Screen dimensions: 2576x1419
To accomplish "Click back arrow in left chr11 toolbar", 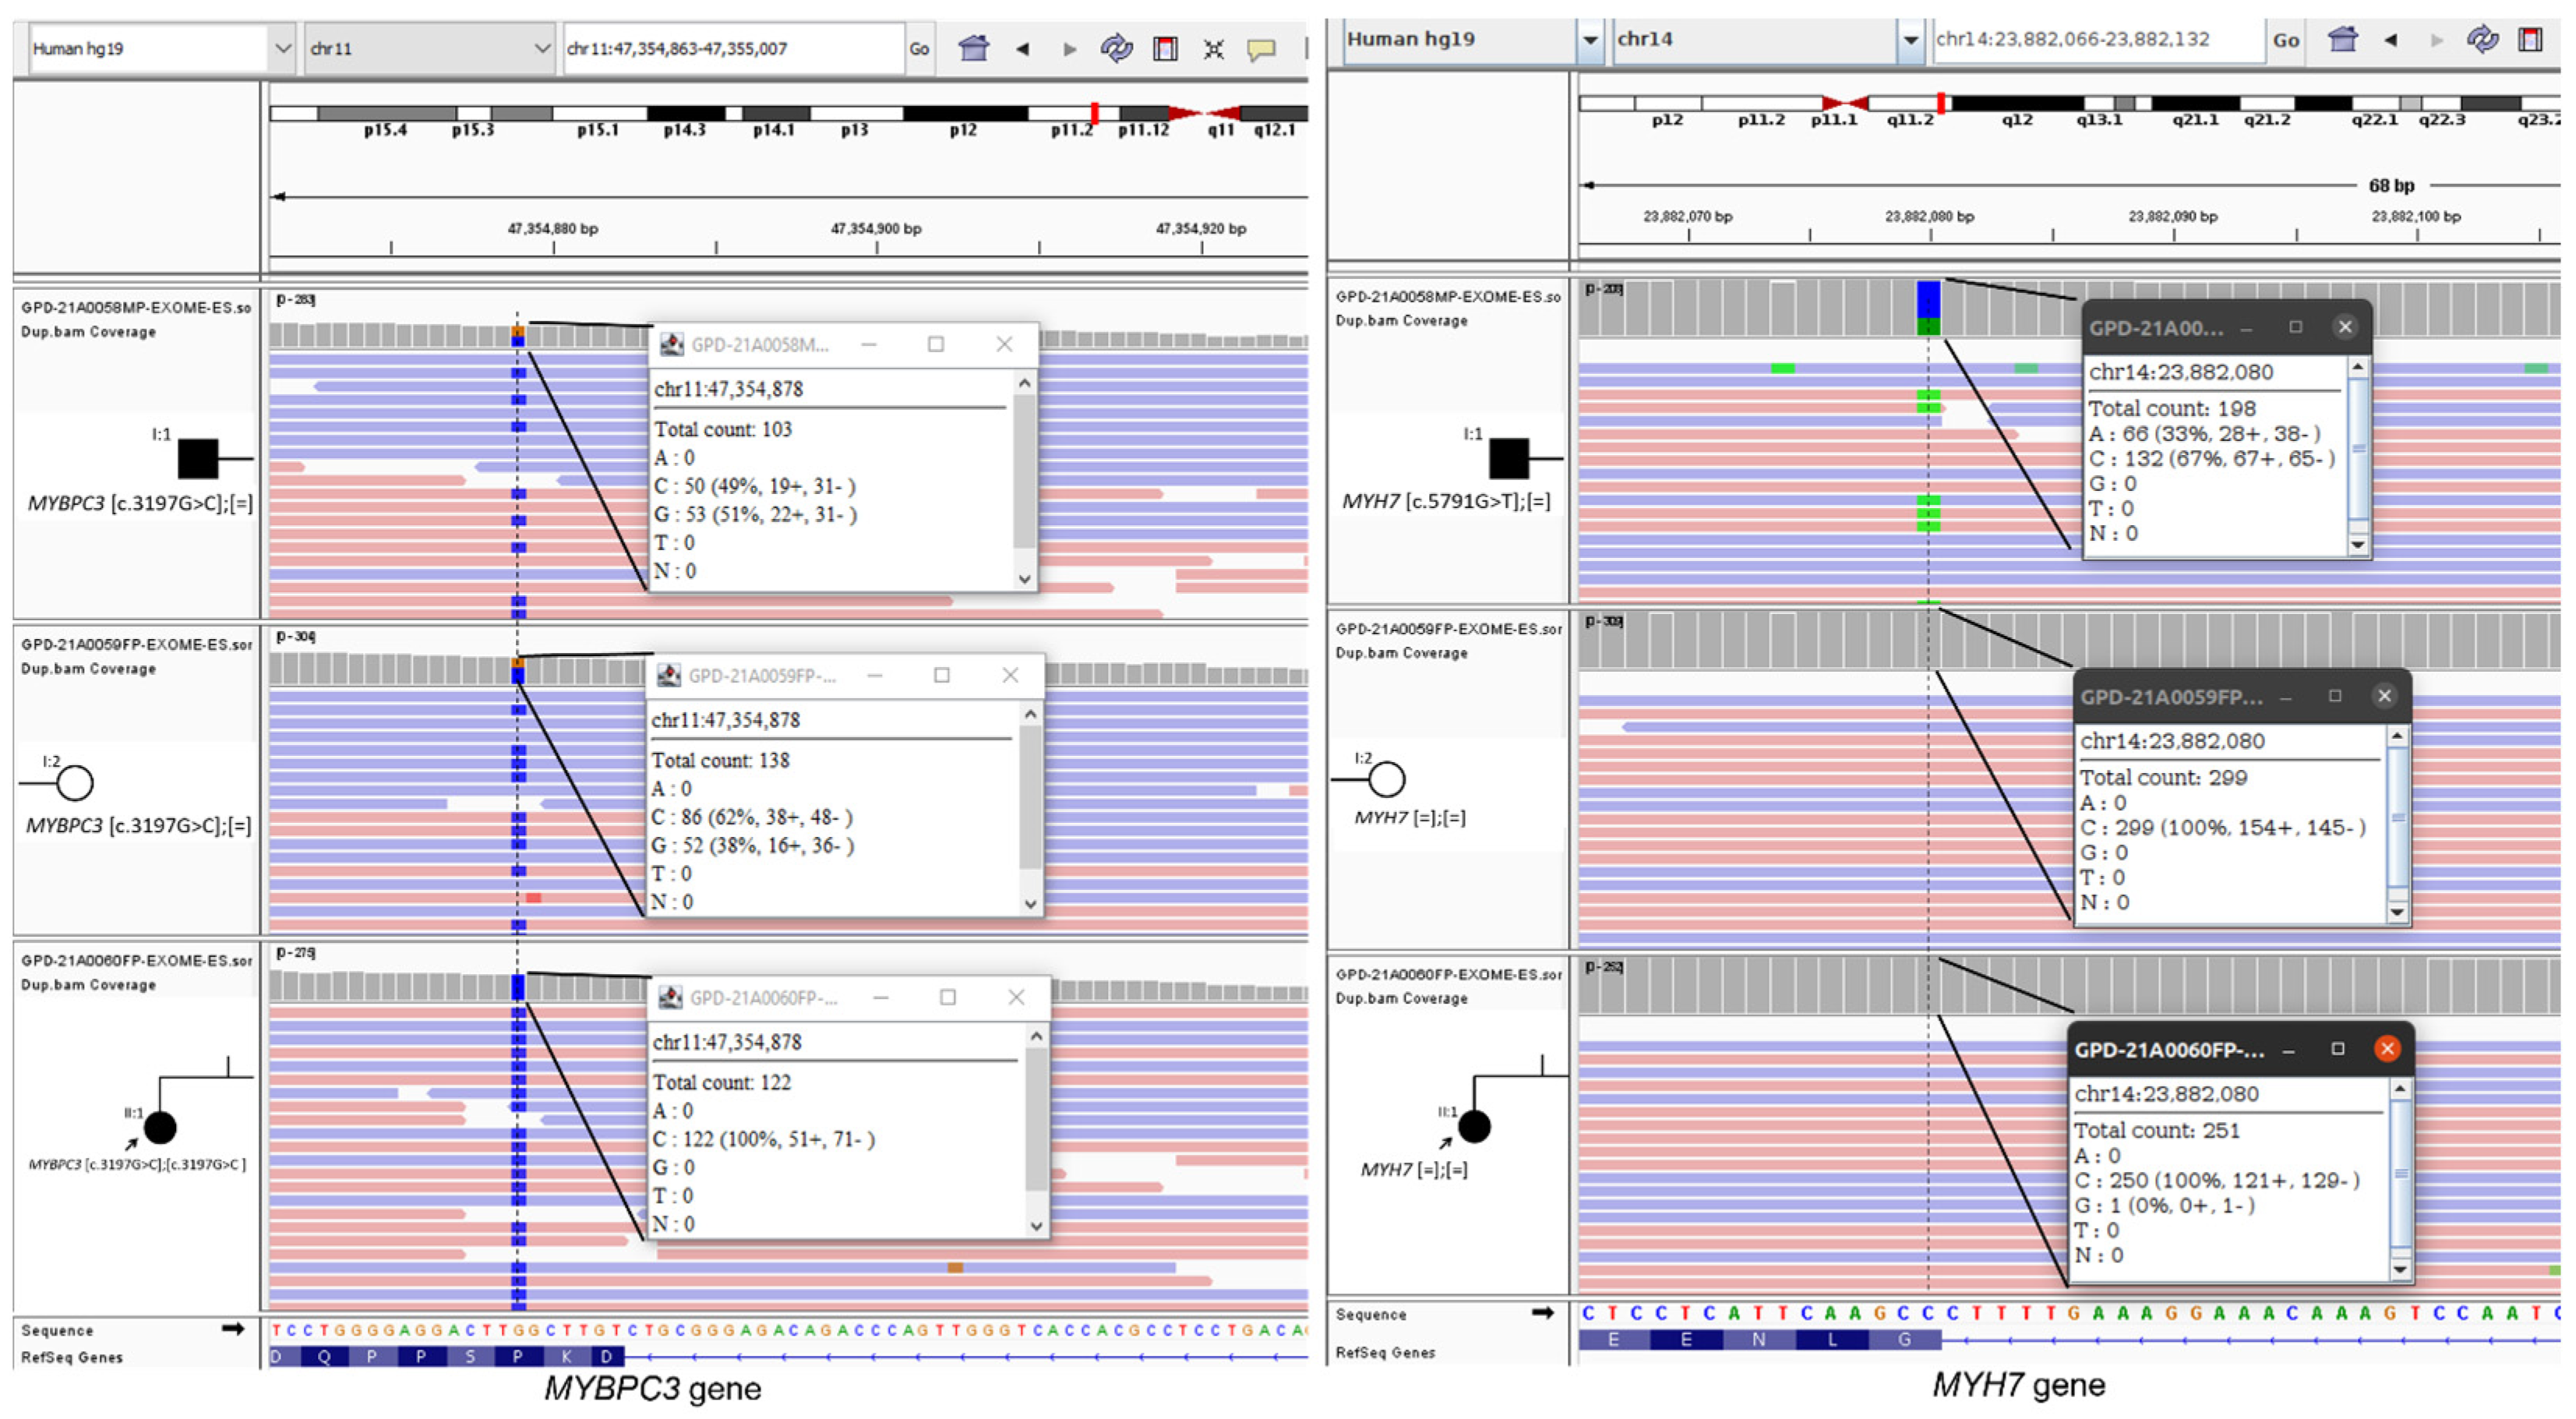I will pos(1022,48).
